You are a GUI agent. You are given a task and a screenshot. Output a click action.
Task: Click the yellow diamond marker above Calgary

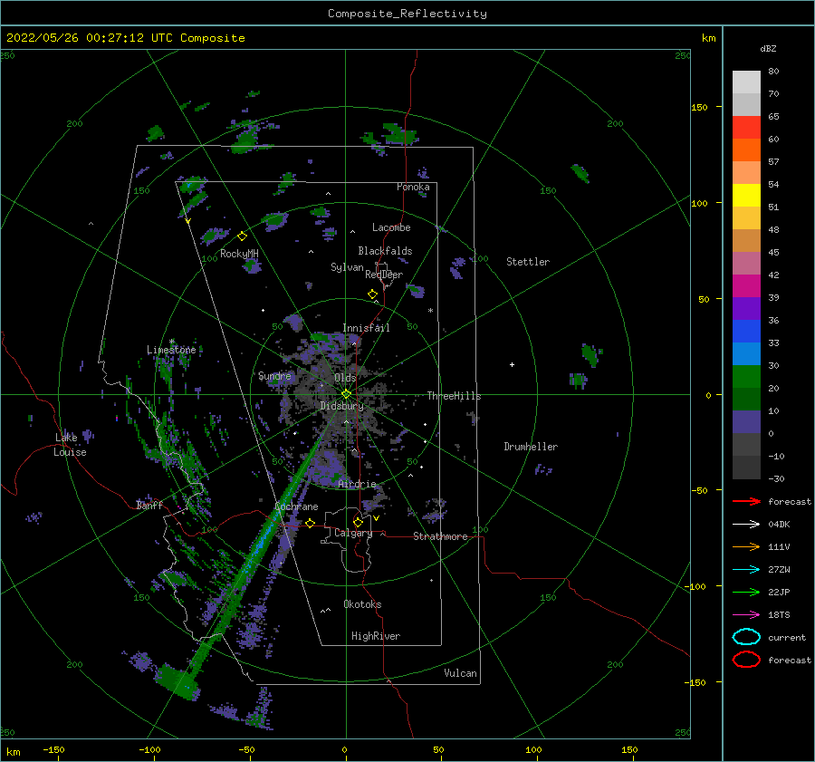358,522
